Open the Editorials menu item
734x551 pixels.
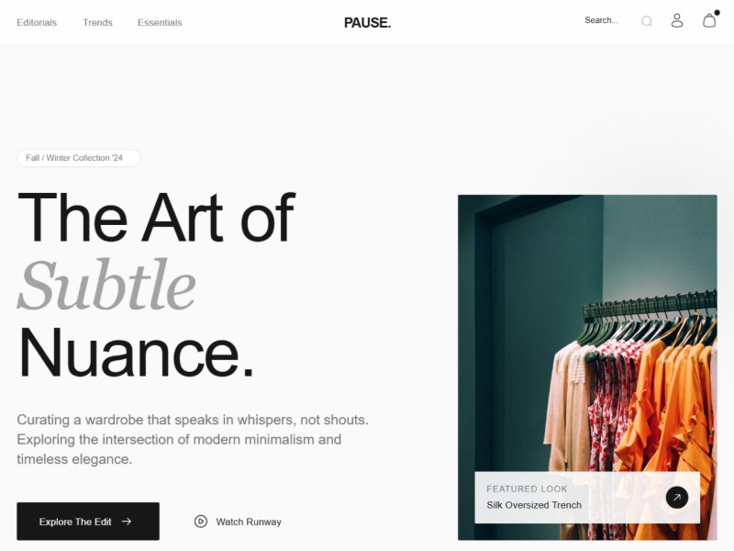37,22
